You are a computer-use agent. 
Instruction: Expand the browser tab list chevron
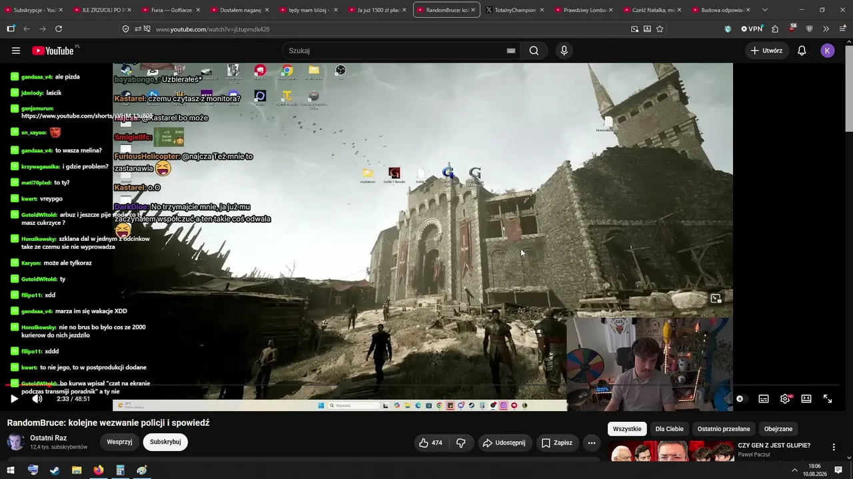(x=764, y=10)
